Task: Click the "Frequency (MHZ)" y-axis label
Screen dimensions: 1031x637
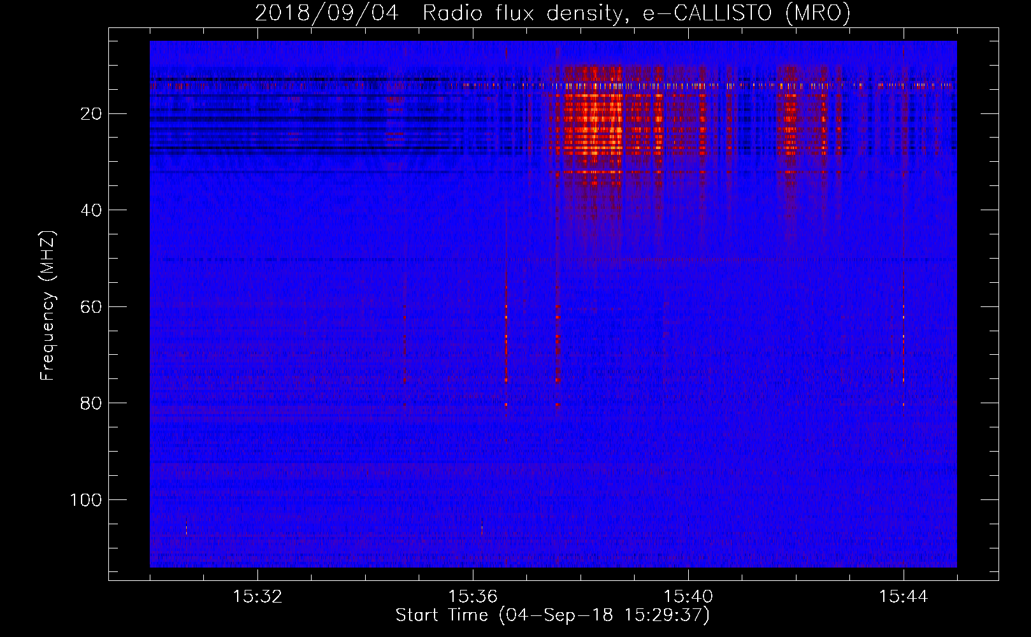Action: [48, 306]
